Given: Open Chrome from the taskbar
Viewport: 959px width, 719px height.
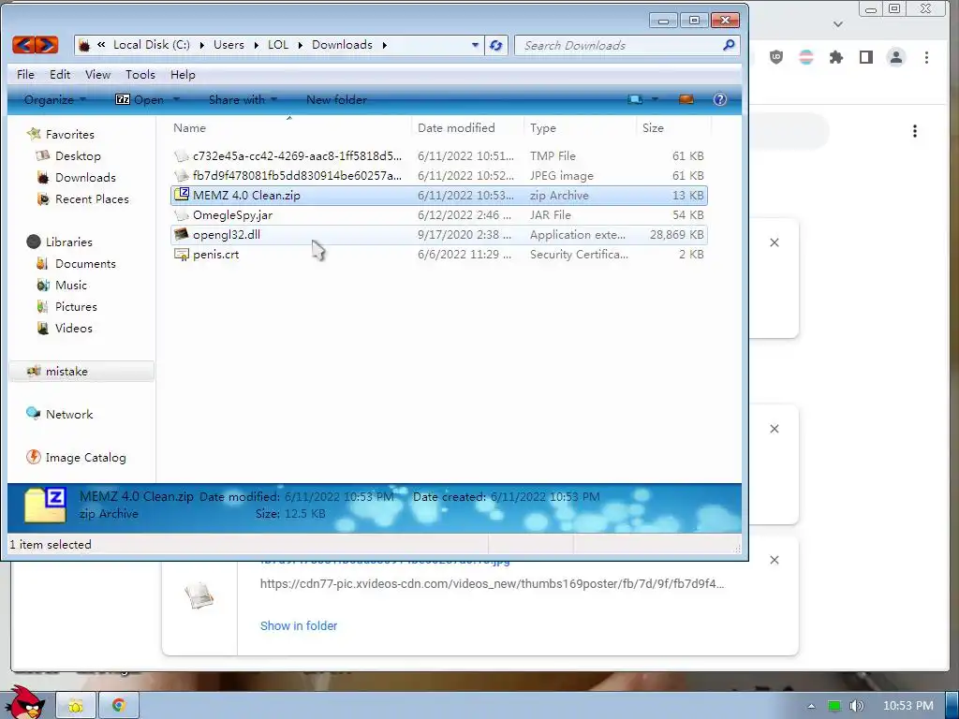Looking at the screenshot, I should point(118,706).
